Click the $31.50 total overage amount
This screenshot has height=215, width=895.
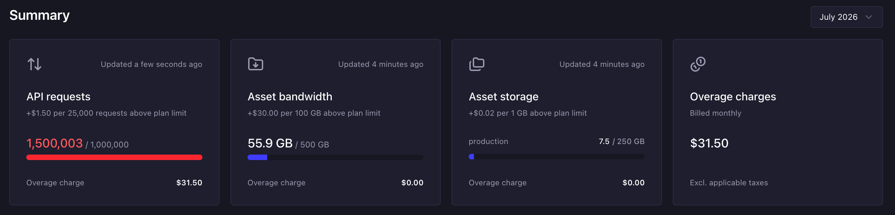[x=709, y=143]
